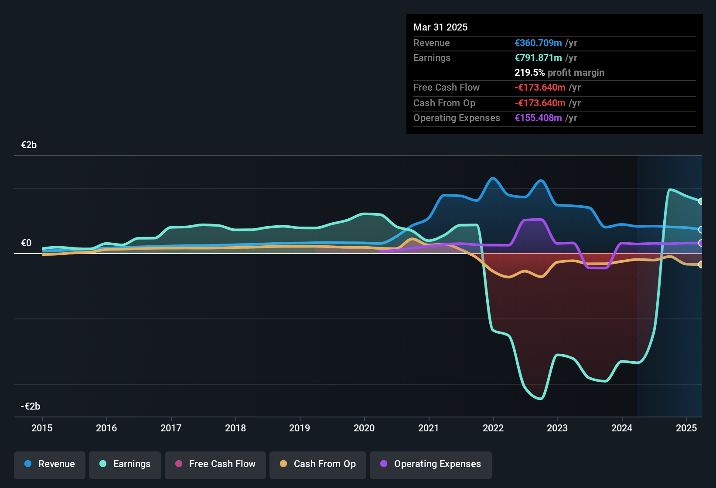
Task: Click the purple Operating Expenses legend dot
Action: 383,464
